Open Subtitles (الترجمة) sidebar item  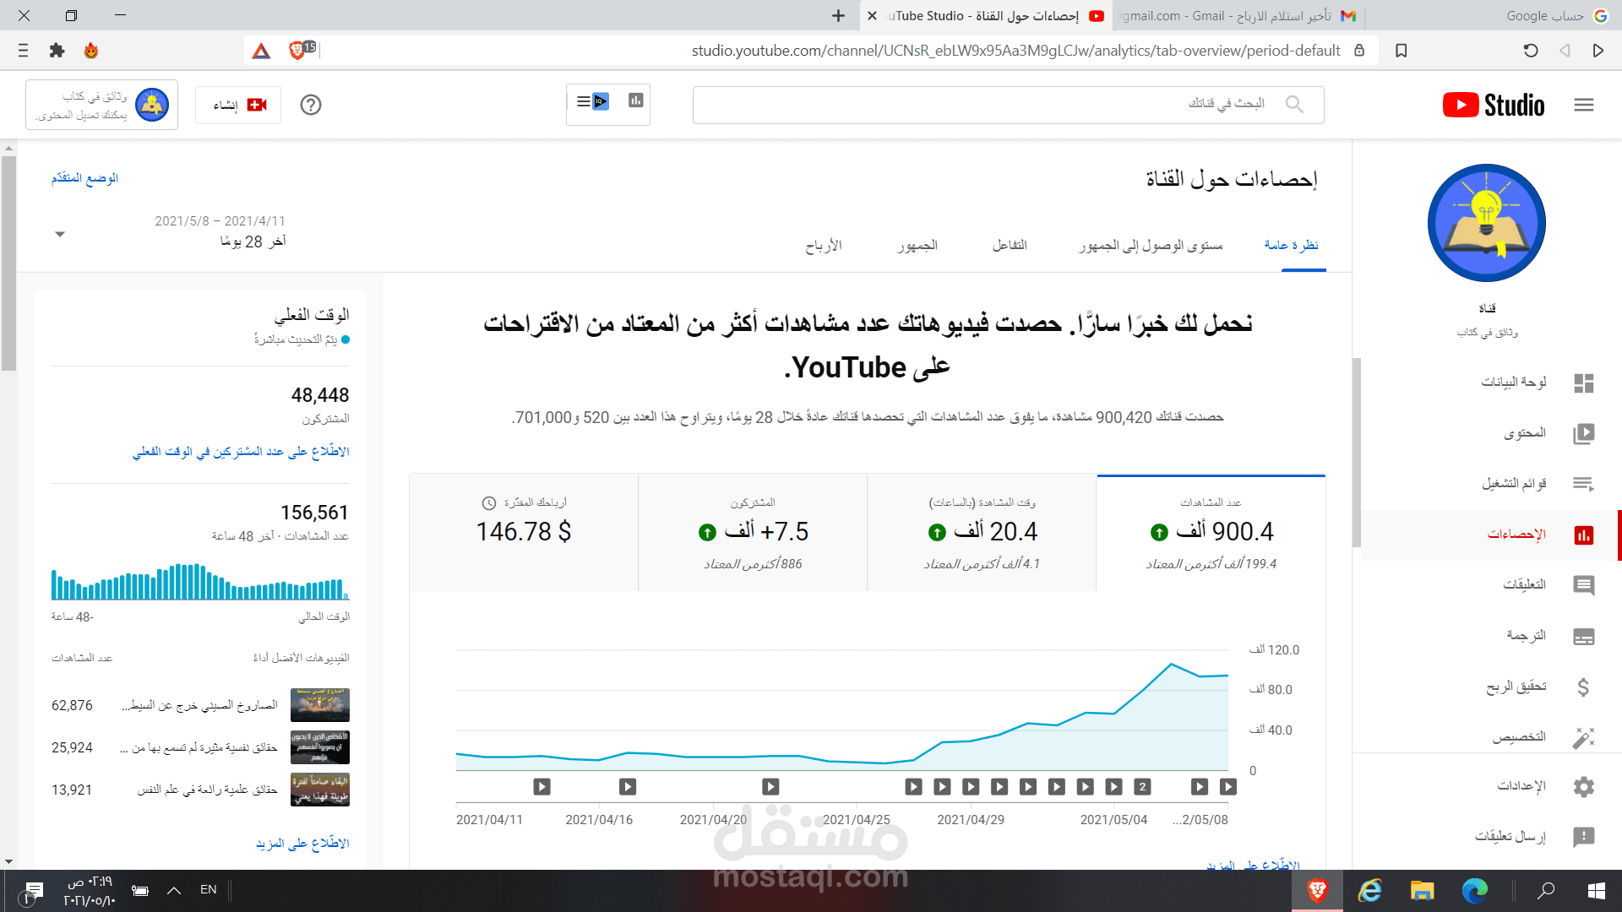pyautogui.click(x=1491, y=636)
